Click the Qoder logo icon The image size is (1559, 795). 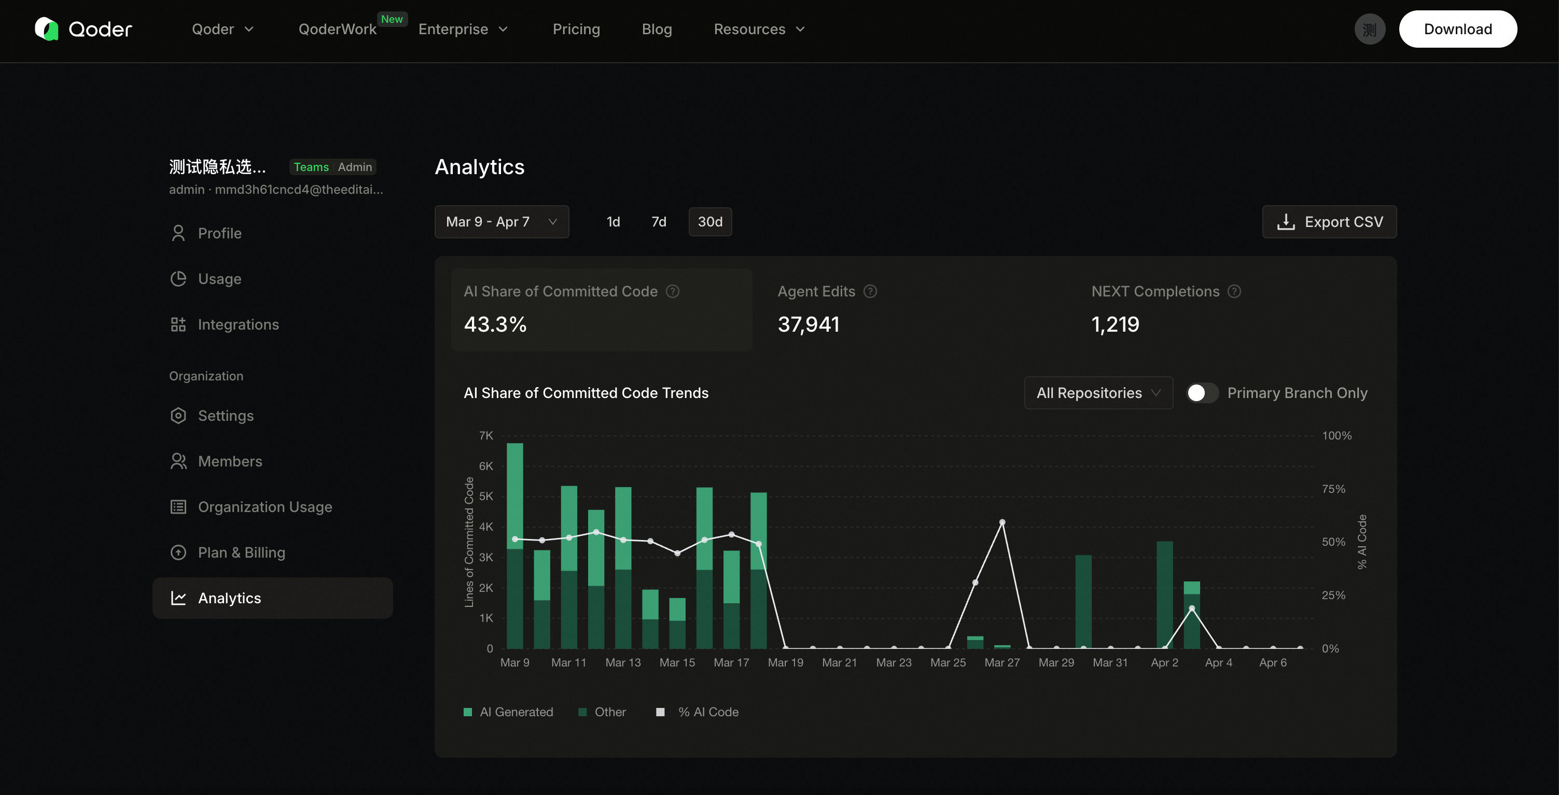tap(47, 29)
